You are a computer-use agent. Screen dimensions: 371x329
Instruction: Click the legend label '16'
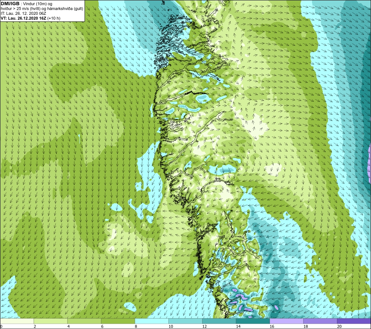coord(272,326)
